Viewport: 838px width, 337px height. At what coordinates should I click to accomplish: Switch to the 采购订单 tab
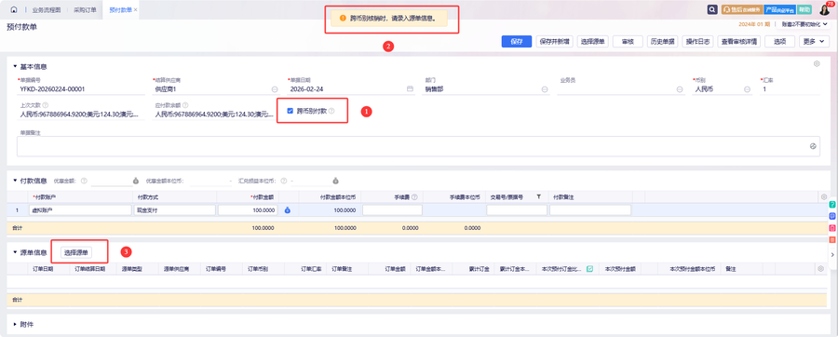point(85,10)
